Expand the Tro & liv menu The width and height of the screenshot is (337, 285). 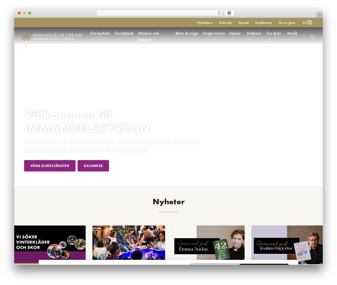(274, 36)
